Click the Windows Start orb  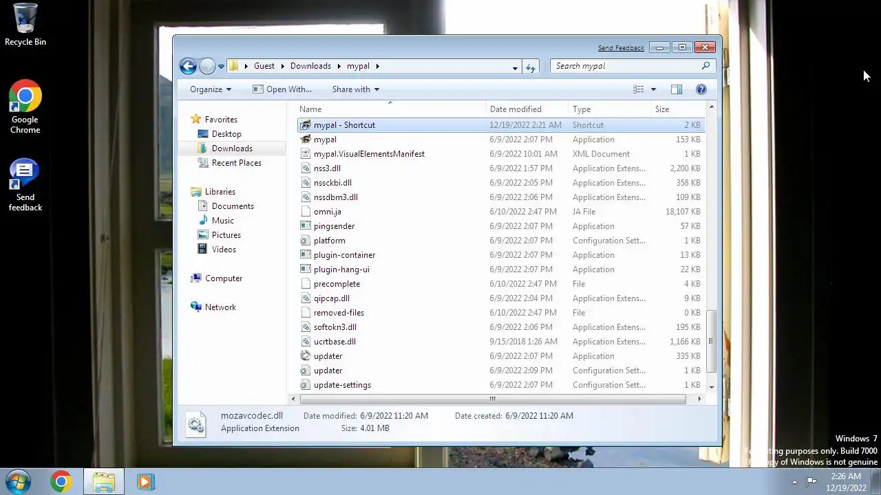point(19,481)
